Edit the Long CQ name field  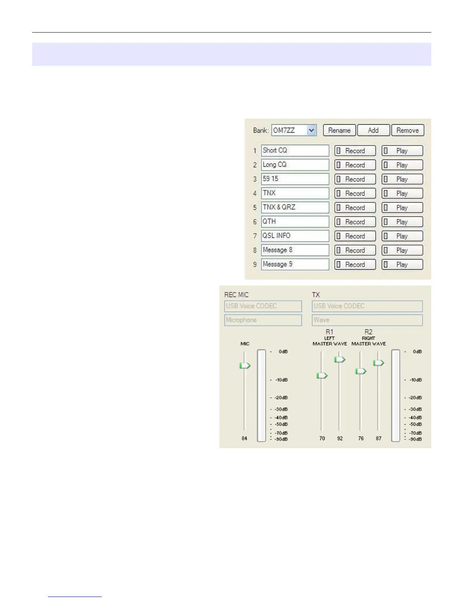pos(295,165)
